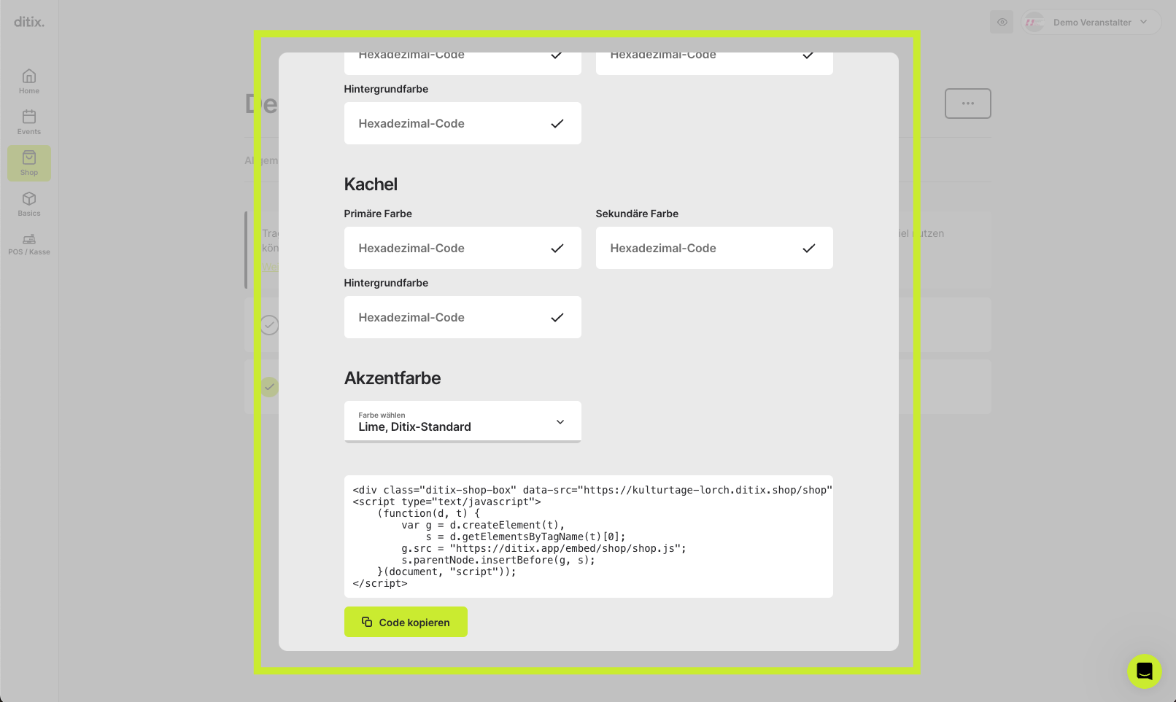Go to Events in the sidebar
Screen dimensions: 1176x702
point(29,122)
